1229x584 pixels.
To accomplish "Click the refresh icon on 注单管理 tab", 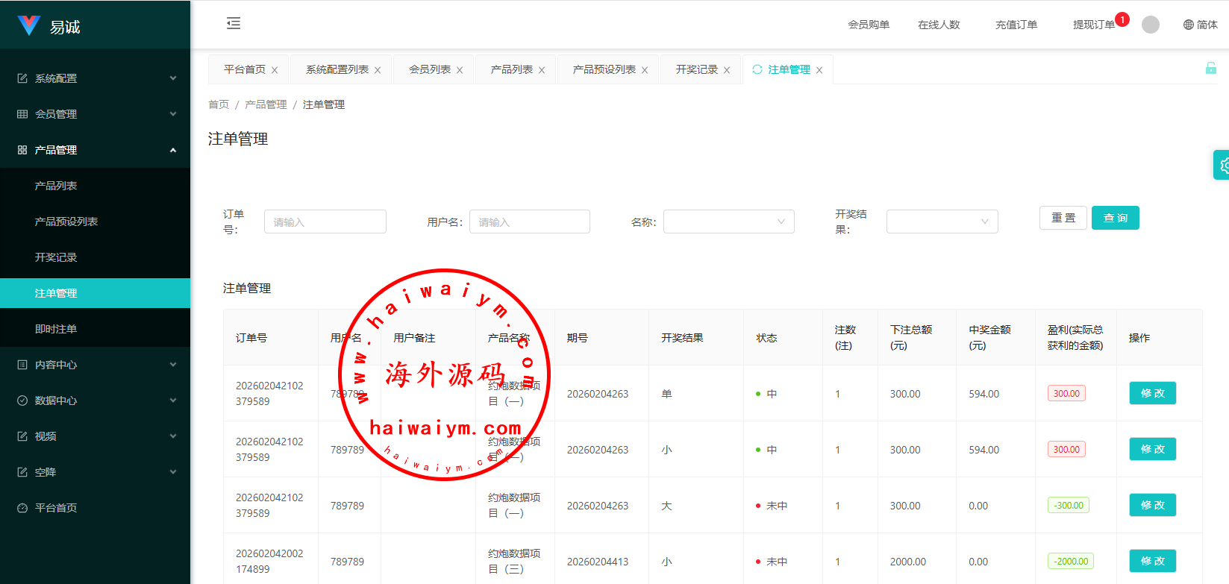I will click(x=757, y=69).
